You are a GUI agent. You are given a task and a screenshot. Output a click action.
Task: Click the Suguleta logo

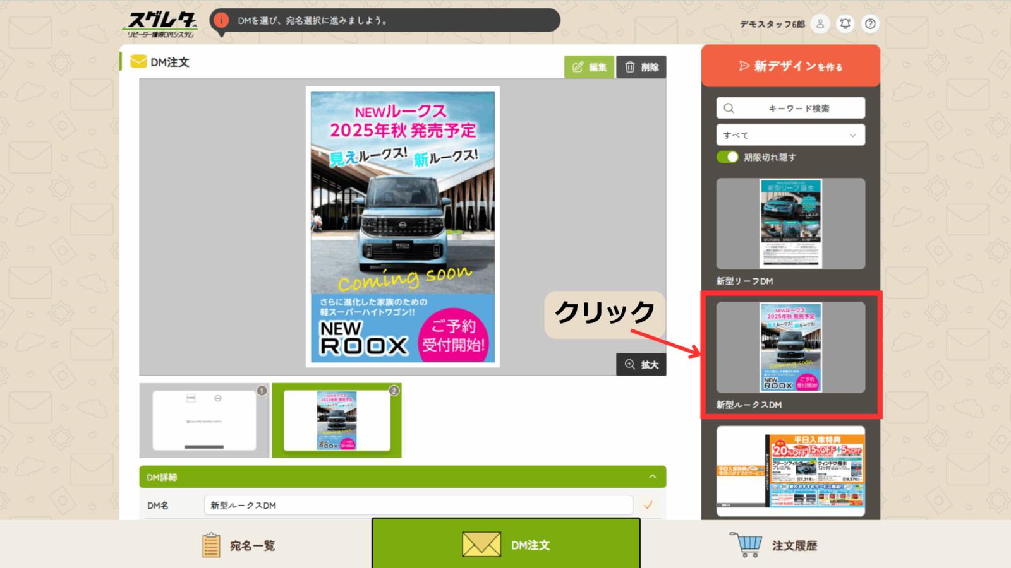tap(160, 25)
